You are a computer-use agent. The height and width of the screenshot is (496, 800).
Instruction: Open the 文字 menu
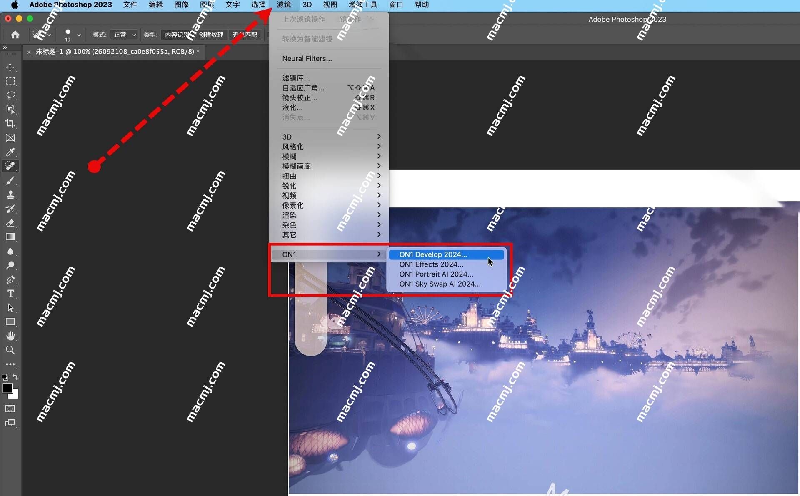pos(233,5)
